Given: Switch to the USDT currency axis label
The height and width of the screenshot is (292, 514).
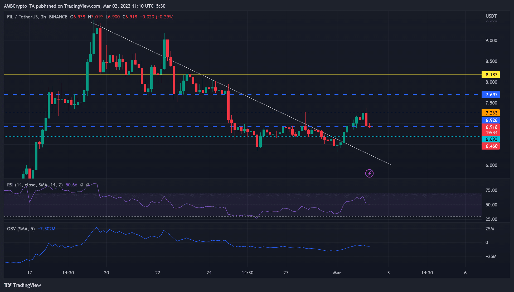Looking at the screenshot, I should (x=491, y=16).
